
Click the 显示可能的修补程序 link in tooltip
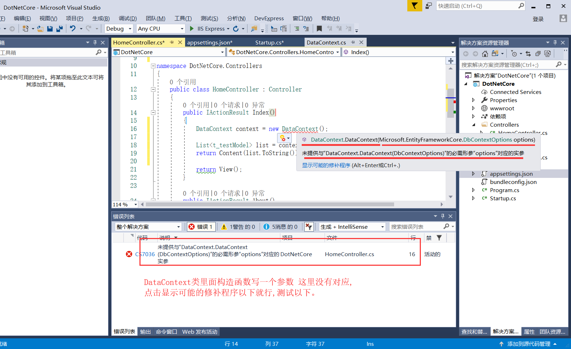click(326, 165)
